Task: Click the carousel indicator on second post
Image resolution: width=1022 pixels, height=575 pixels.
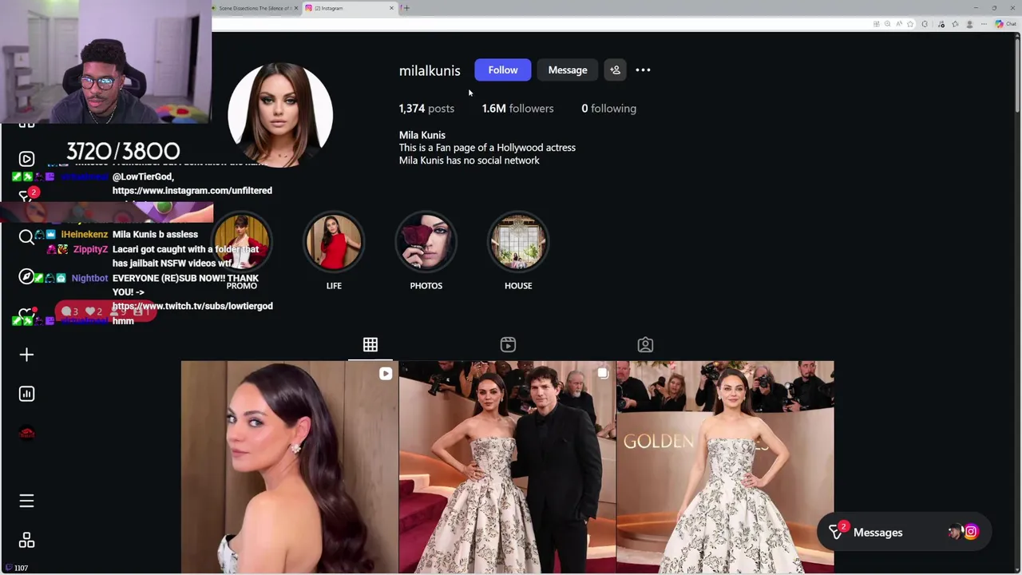Action: [x=603, y=373]
